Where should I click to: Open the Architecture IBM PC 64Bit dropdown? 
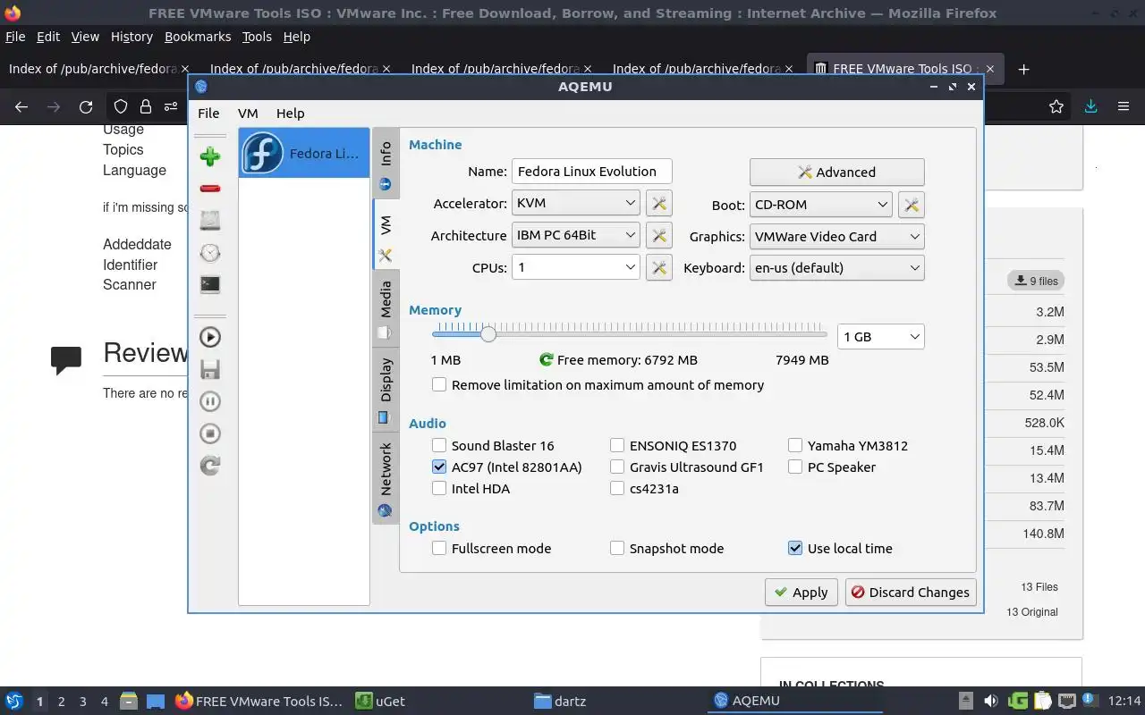(x=575, y=235)
